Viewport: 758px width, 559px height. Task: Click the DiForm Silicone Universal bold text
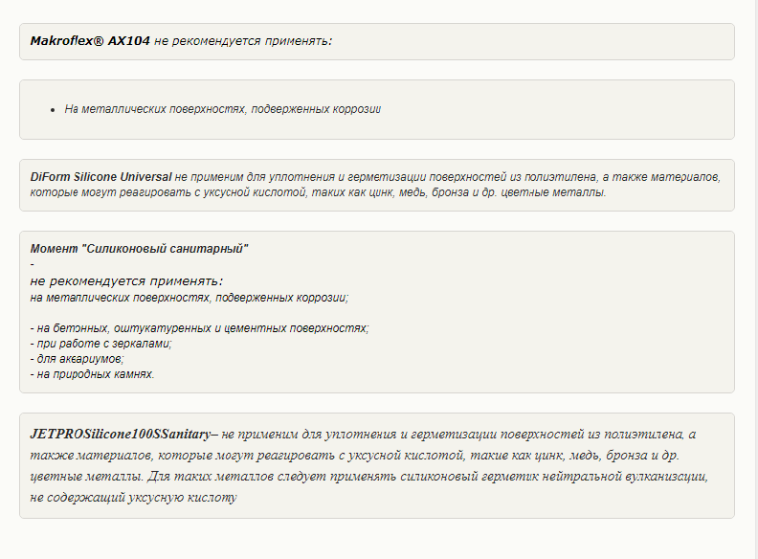(x=101, y=177)
